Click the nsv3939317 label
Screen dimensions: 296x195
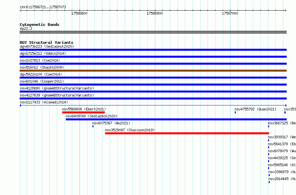click(282, 137)
